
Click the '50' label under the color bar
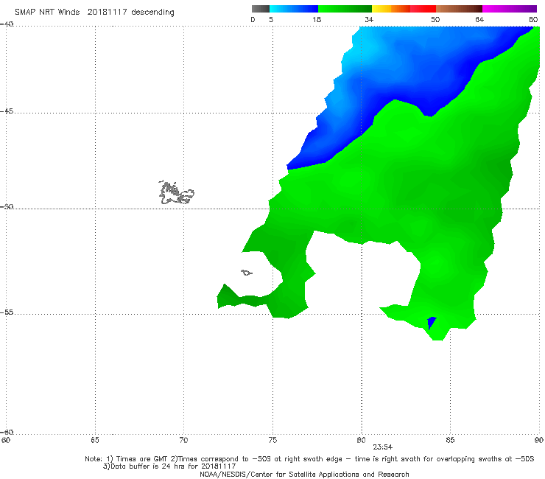(435, 19)
